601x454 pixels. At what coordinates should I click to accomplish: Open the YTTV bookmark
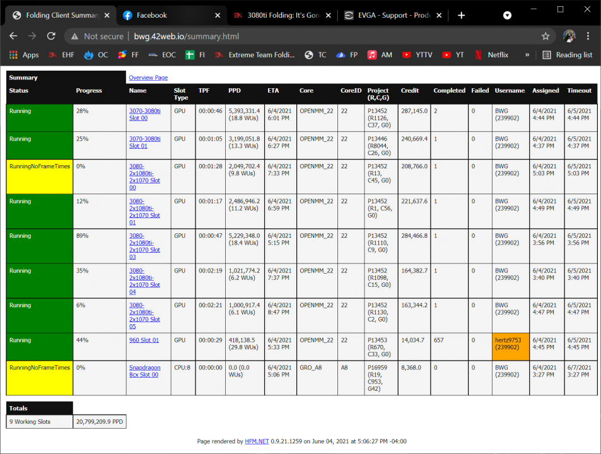click(x=417, y=55)
